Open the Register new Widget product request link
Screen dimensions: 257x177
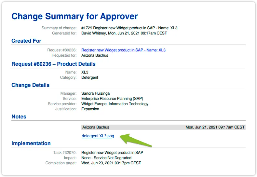coord(123,50)
